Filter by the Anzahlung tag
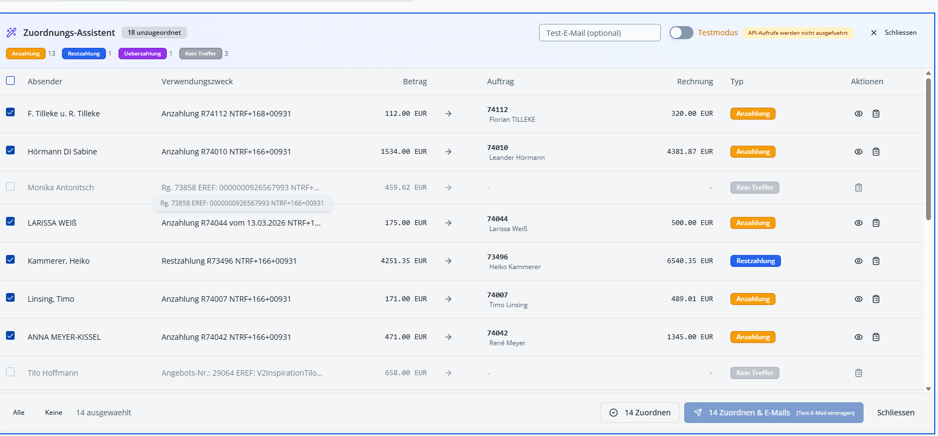 pyautogui.click(x=26, y=54)
